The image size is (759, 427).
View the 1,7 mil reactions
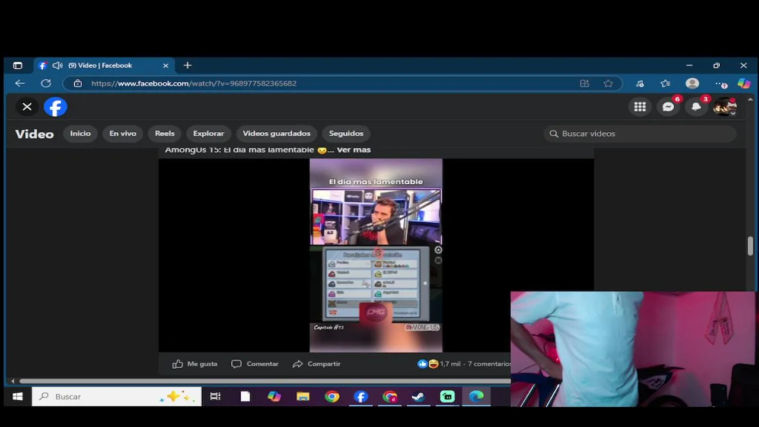pyautogui.click(x=439, y=364)
